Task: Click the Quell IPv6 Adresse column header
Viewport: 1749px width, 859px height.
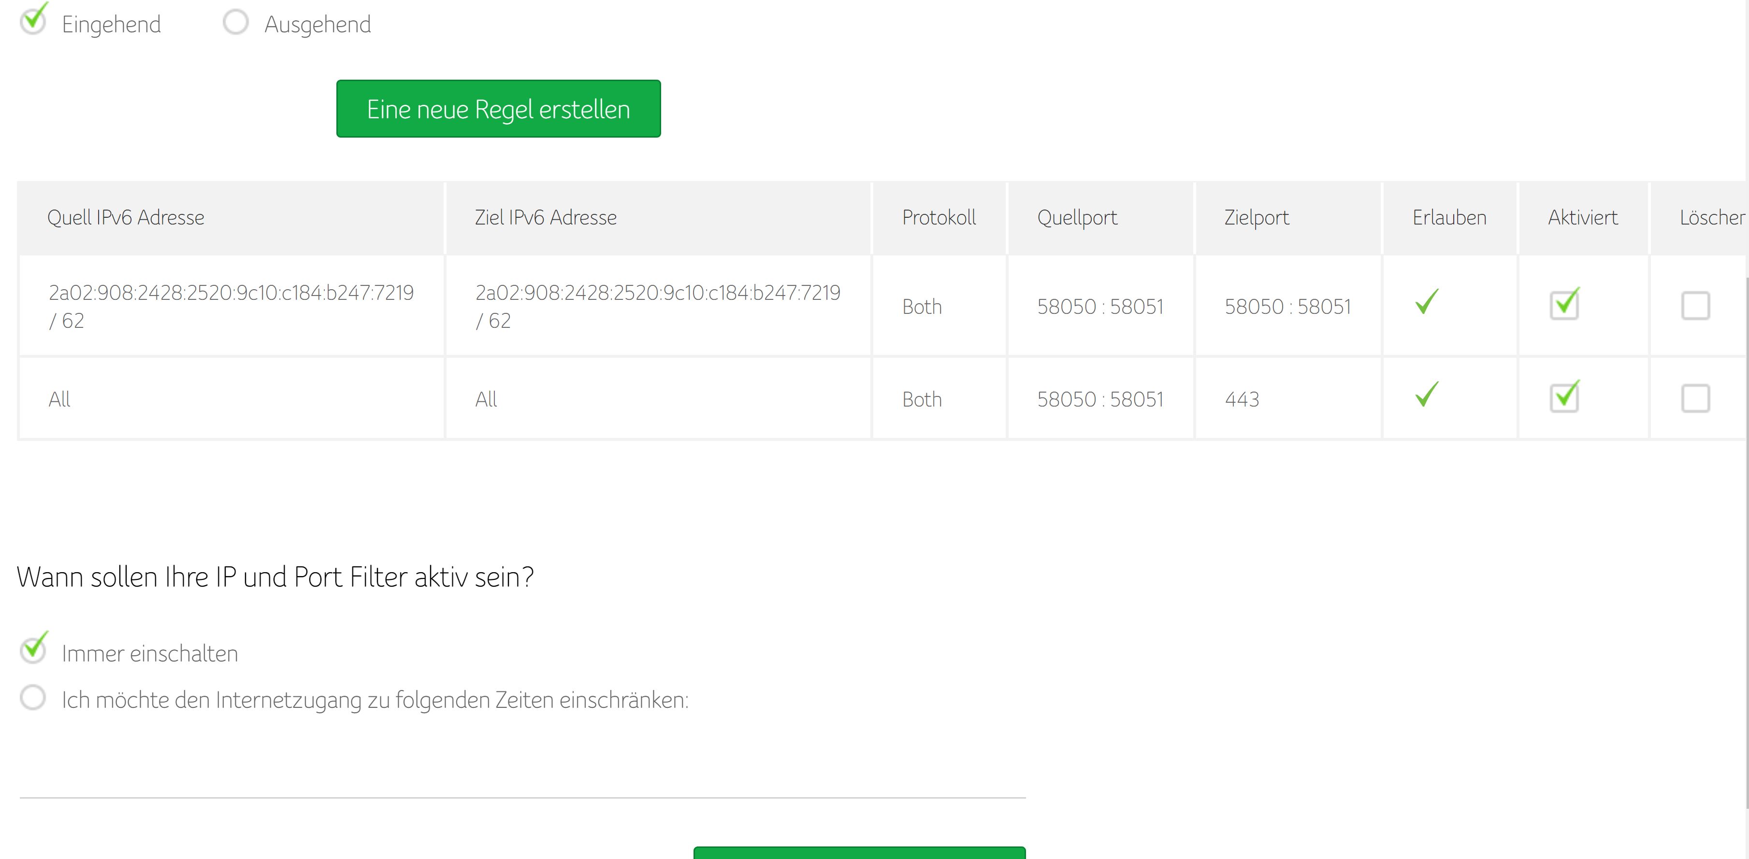Action: click(x=231, y=218)
